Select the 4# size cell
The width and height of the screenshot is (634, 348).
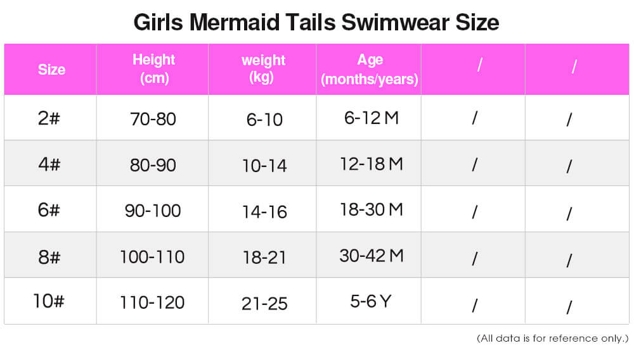tap(49, 165)
